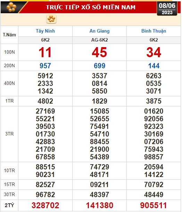Select the 10TR number 88515

click(45, 167)
